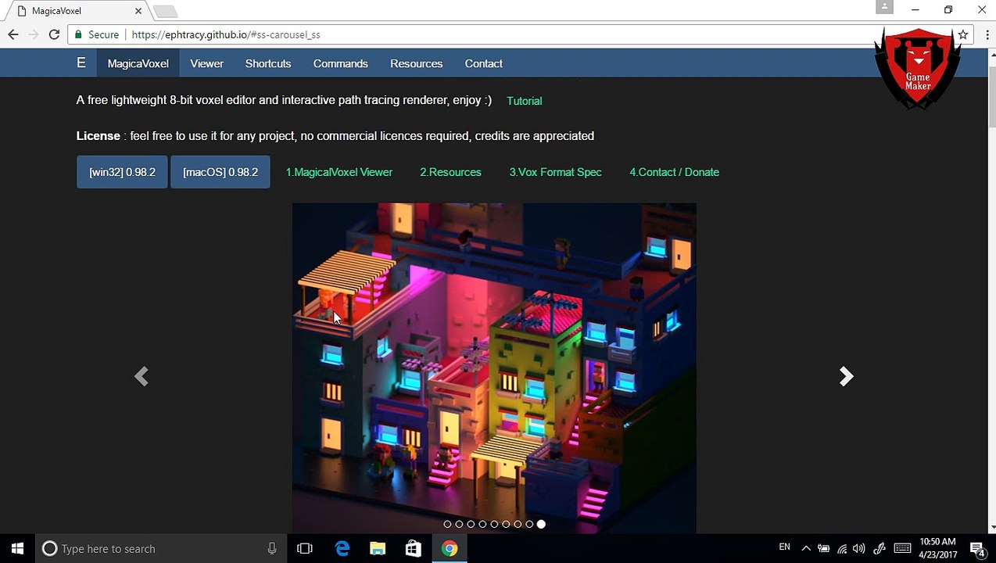Image resolution: width=996 pixels, height=563 pixels.
Task: Select the second carousel indicator dot
Action: [x=459, y=524]
